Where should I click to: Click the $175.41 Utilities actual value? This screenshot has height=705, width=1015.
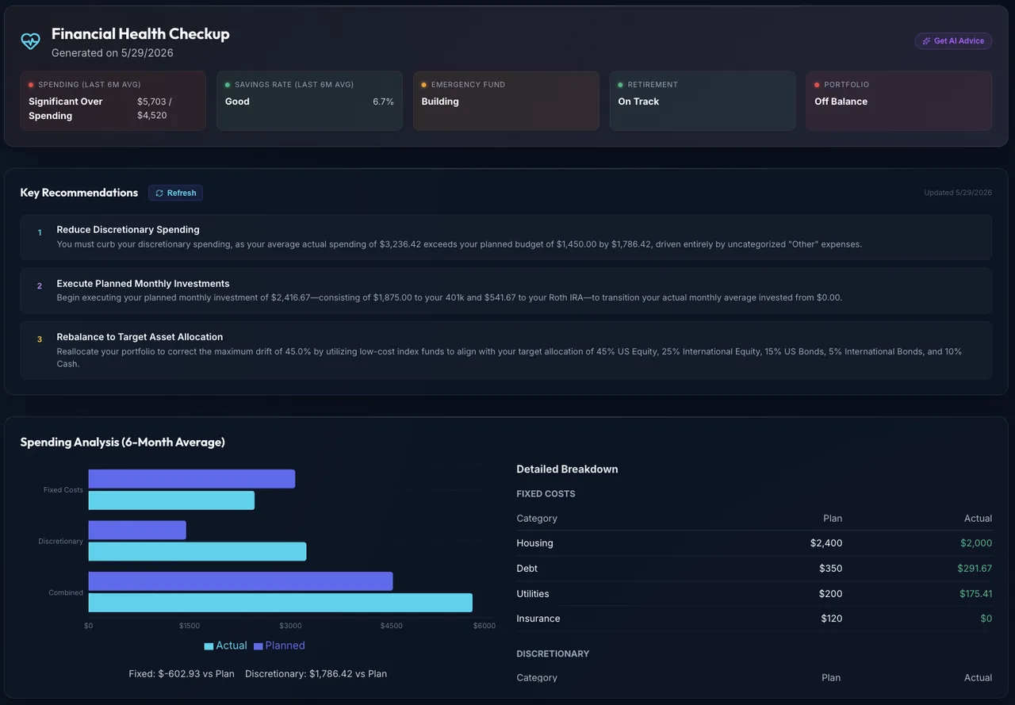point(975,594)
